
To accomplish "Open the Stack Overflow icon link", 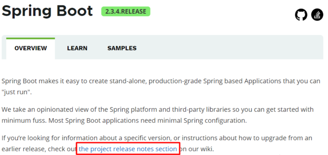I will pos(317,15).
